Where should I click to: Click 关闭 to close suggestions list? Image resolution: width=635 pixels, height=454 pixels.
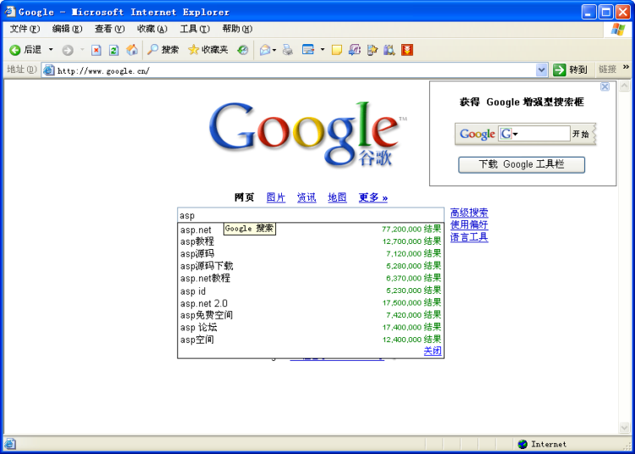point(433,351)
